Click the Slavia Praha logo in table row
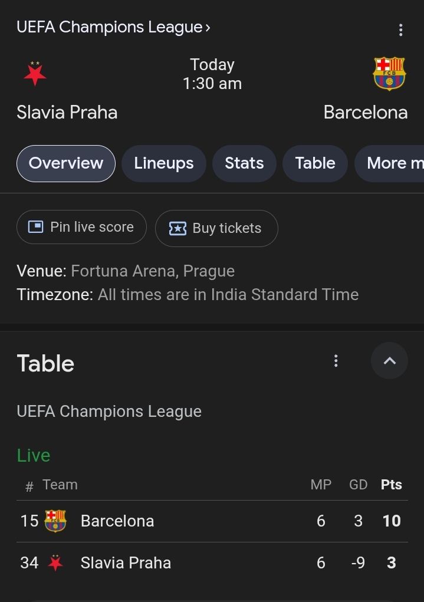The width and height of the screenshot is (424, 602). (x=55, y=563)
